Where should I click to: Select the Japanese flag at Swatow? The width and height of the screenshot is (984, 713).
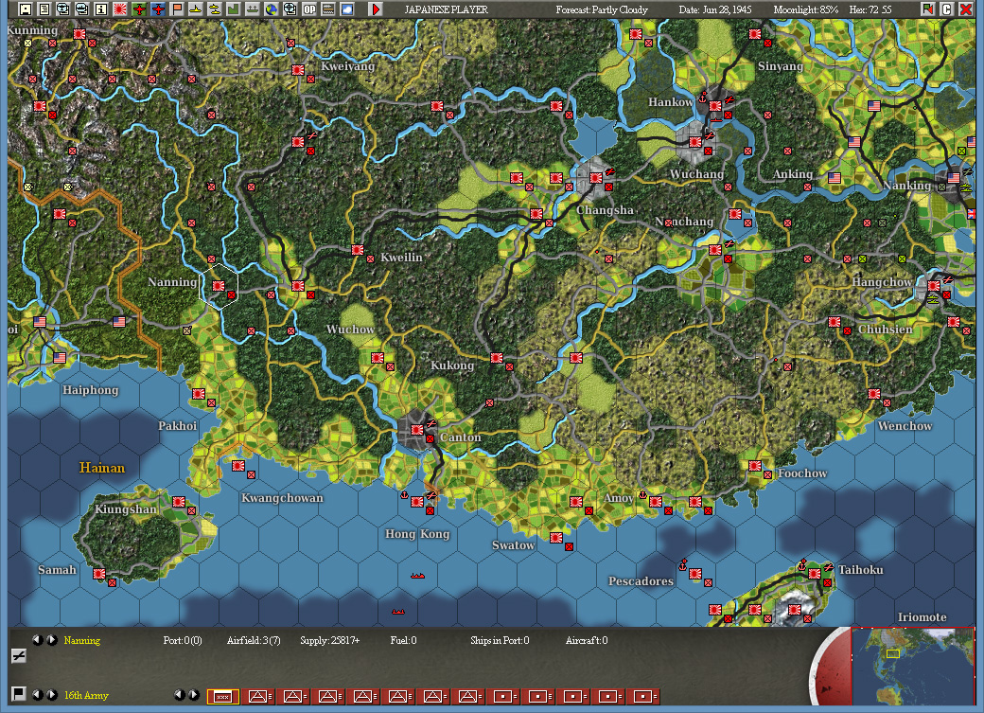click(x=556, y=537)
